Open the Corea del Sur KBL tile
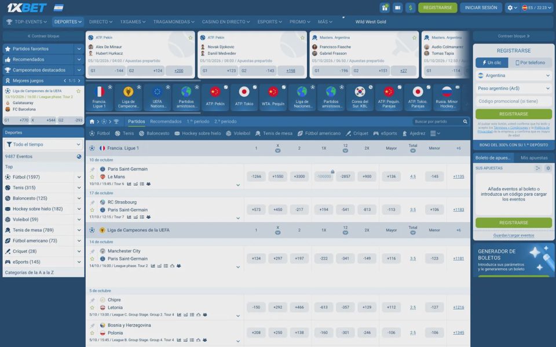556x347 pixels. [x=360, y=97]
